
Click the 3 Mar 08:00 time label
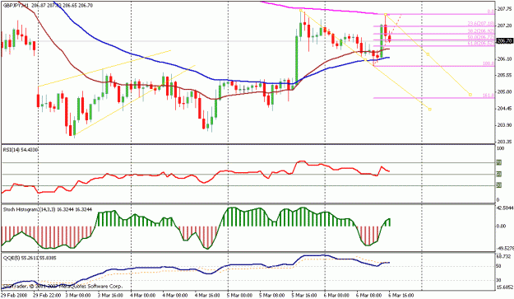point(78,296)
